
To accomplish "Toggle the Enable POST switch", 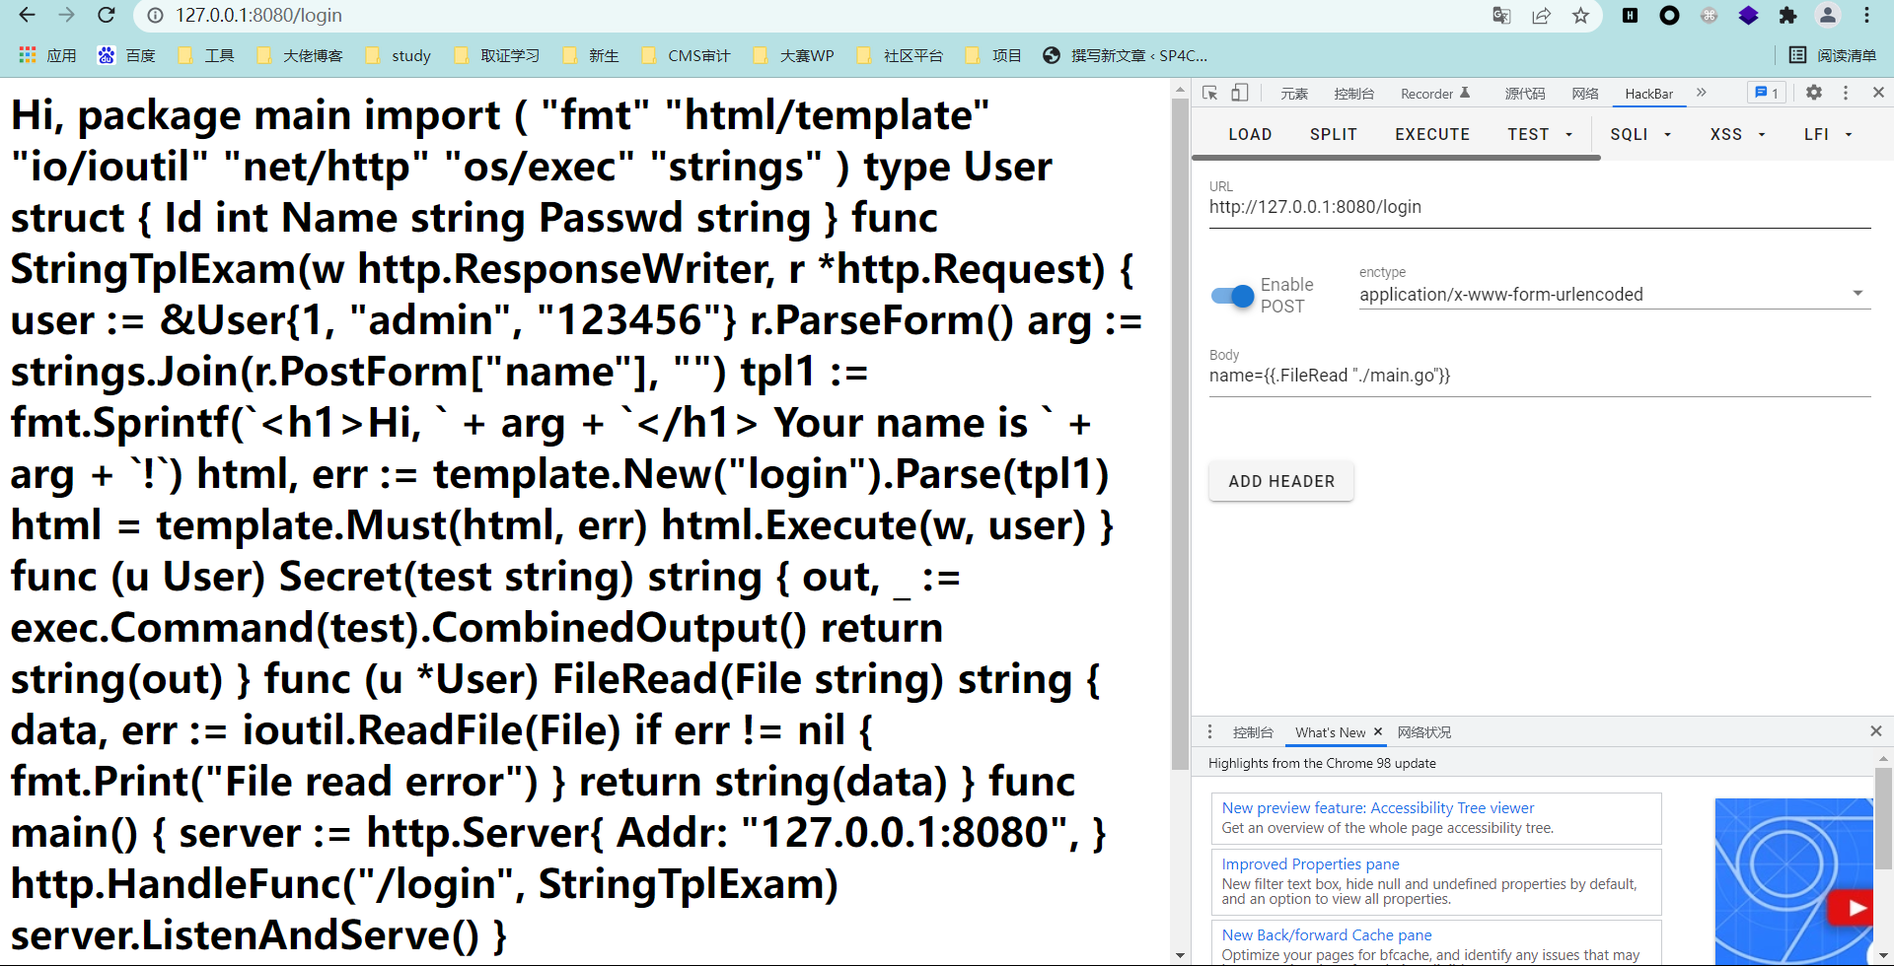I will click(1232, 296).
